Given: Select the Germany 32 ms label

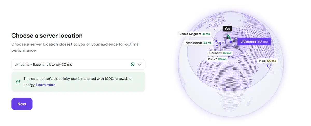Looking at the screenshot, I should click(220, 53).
